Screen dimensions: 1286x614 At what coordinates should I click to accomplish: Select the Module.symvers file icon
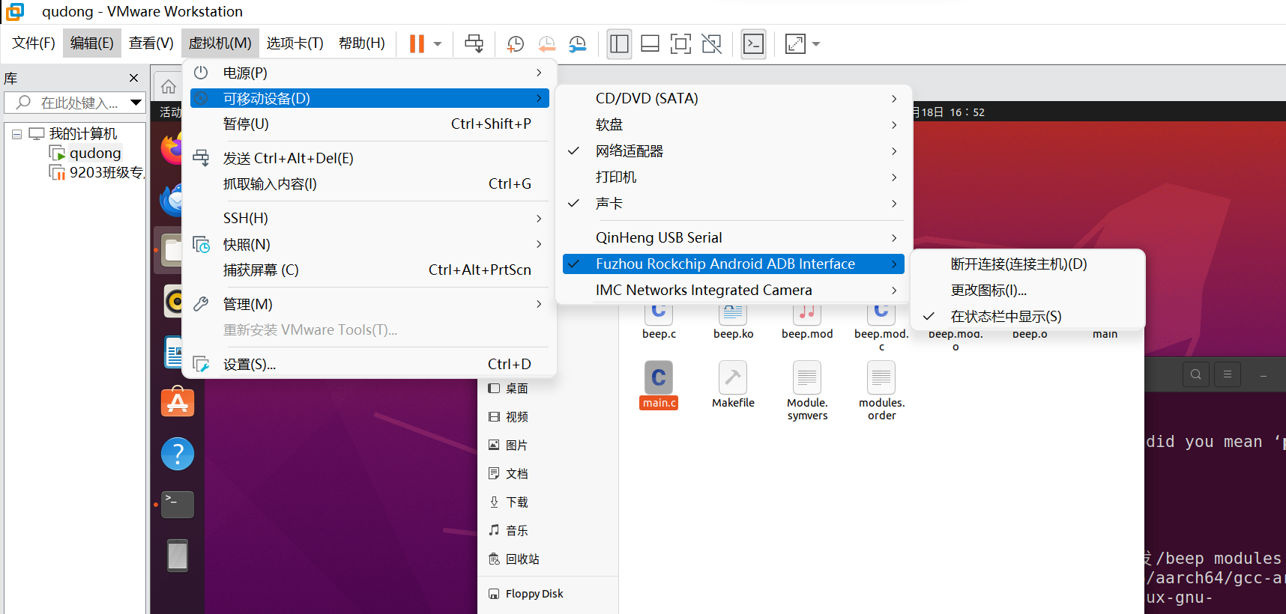(807, 377)
